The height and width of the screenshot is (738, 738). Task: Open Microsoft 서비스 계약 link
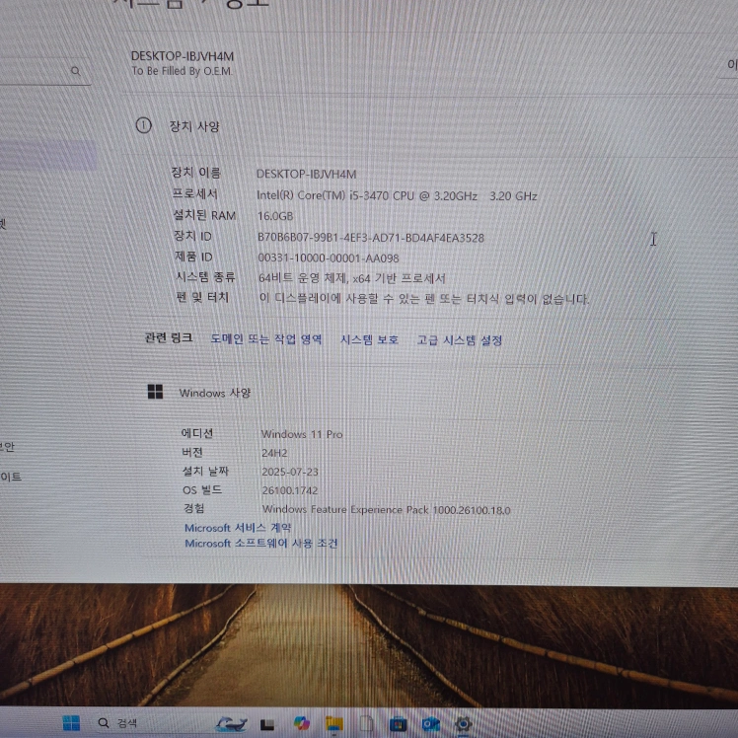tap(238, 528)
